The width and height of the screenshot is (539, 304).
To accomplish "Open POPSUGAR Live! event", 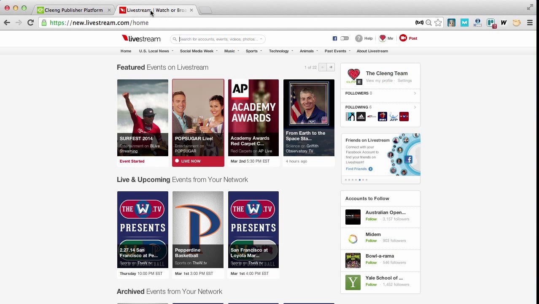I will (198, 122).
